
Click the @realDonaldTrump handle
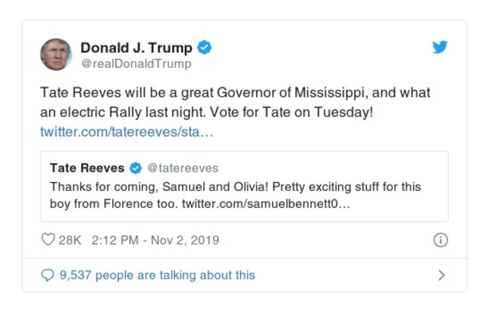(136, 64)
